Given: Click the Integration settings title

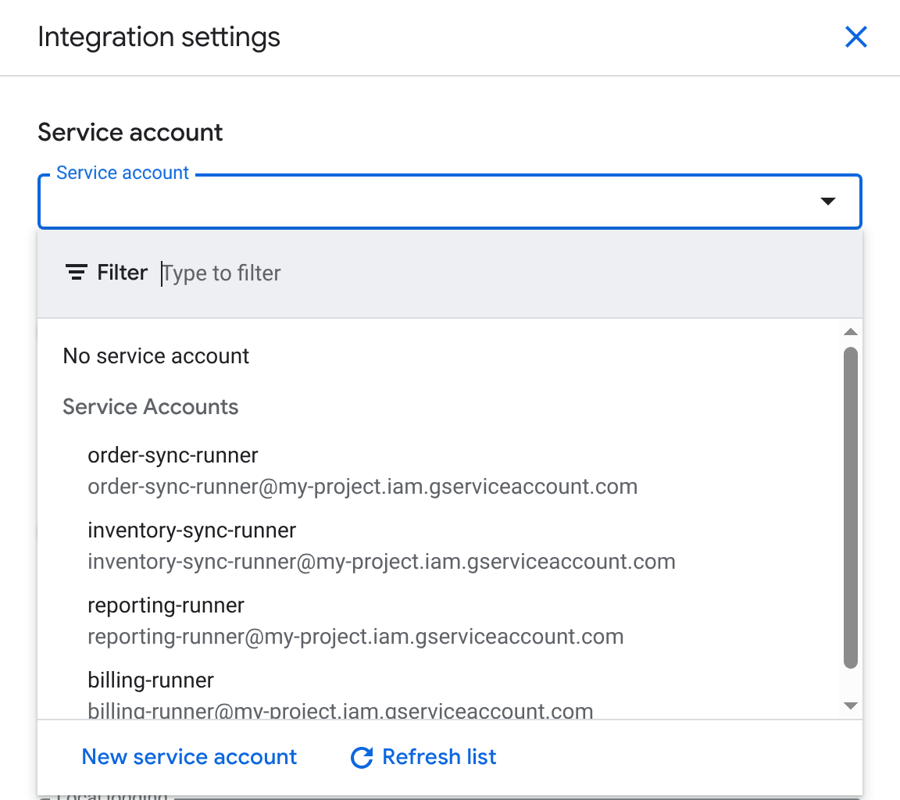Looking at the screenshot, I should coord(159,37).
